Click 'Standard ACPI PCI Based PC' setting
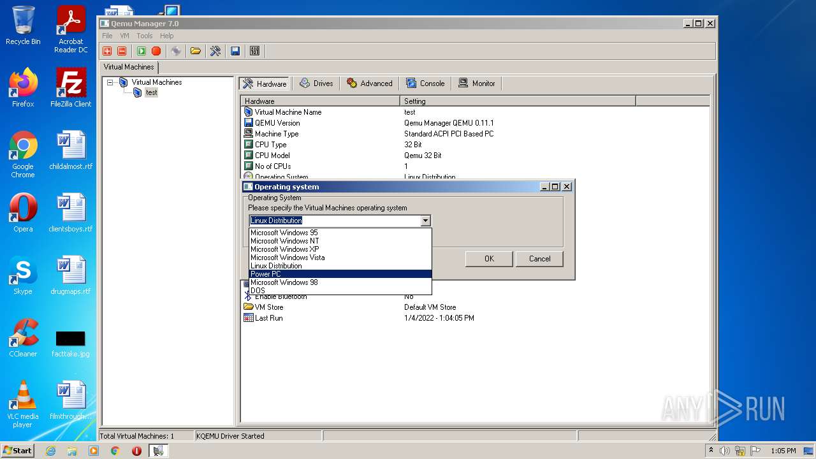Screen dimensions: 816x459 click(x=449, y=134)
